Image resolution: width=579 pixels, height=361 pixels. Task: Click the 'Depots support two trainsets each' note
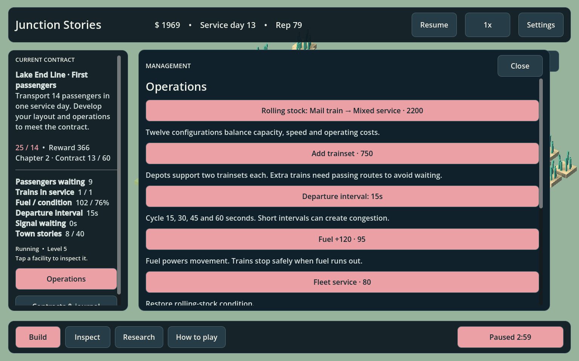tap(294, 175)
